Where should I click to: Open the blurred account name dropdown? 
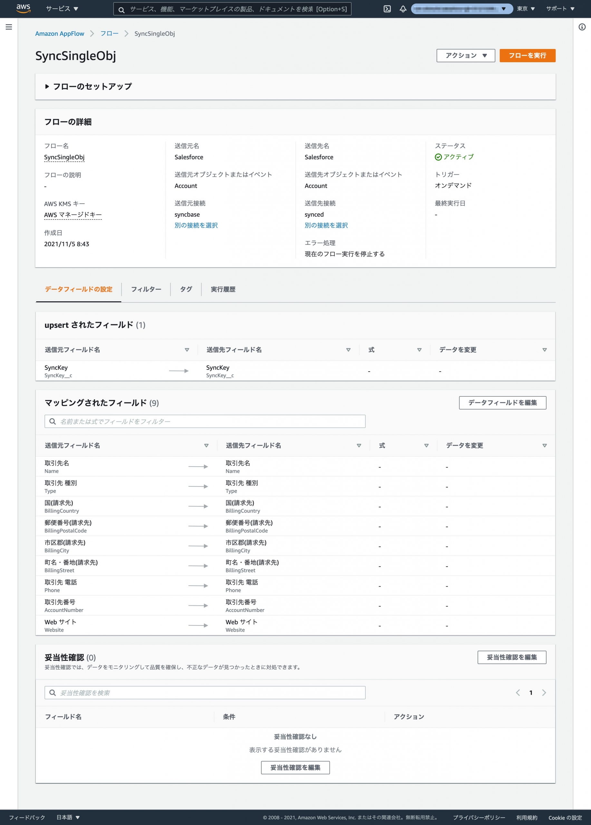click(x=461, y=9)
